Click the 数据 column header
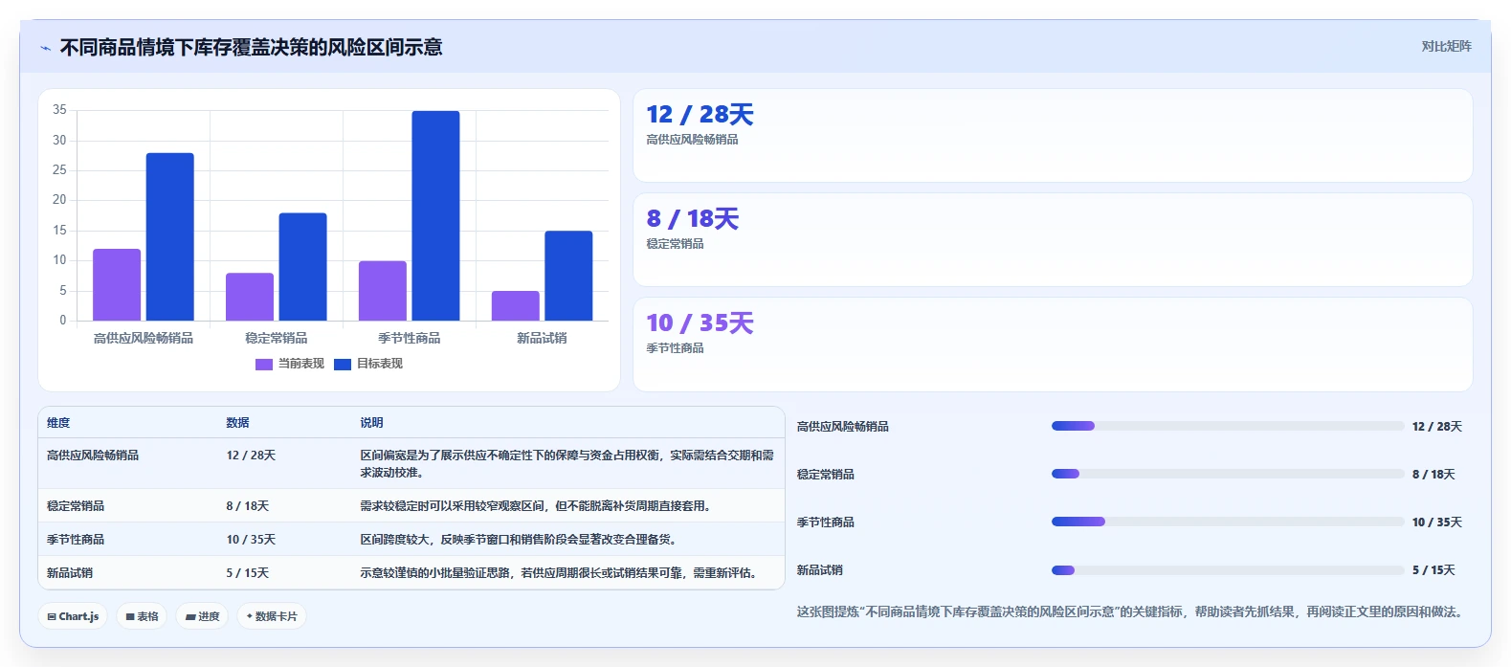Viewport: 1511px width, 667px height. (237, 422)
